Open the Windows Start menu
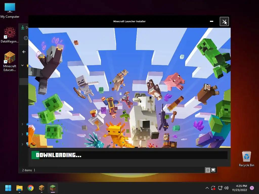Viewport: 259px width, 194px height. point(8,188)
